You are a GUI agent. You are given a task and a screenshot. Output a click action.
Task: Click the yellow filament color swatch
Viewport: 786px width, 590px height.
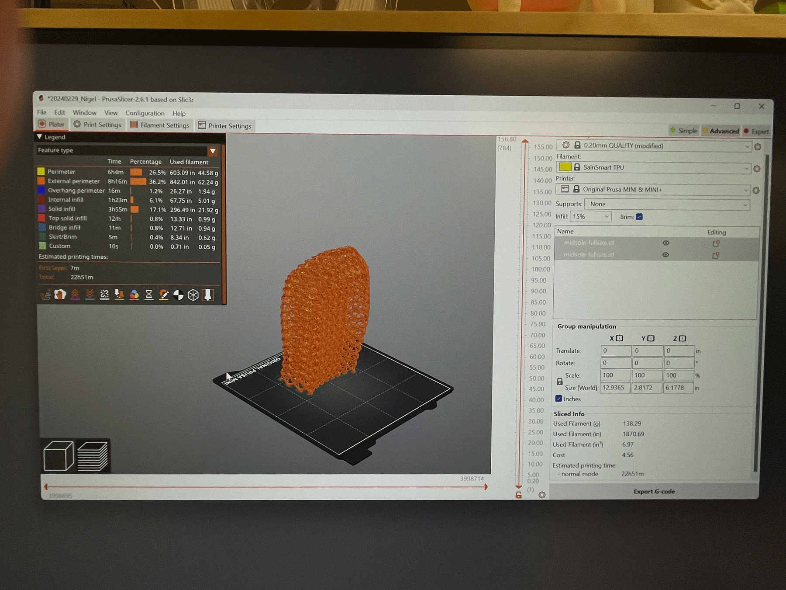point(565,167)
